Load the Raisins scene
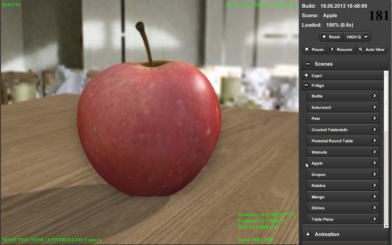Viewport: 392px width, 245px height. tap(343, 186)
